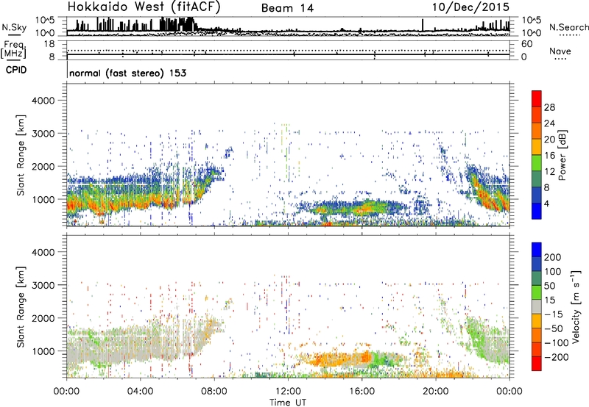Click the "Time UT" axis title
This screenshot has width=589, height=407.
coord(288,402)
